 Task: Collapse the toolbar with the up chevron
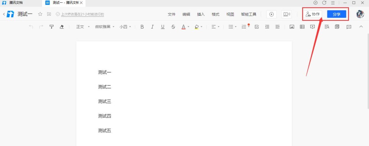[361, 27]
